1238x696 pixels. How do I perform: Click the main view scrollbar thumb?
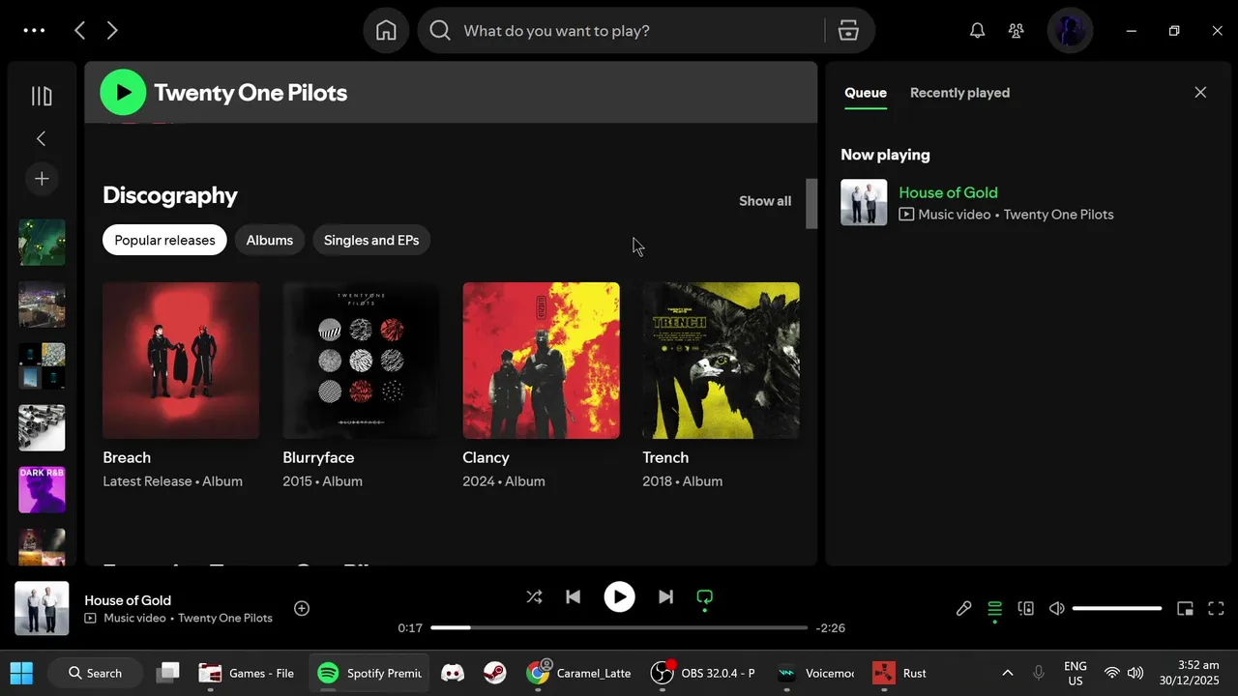click(811, 203)
